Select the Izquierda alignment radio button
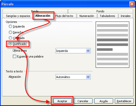Viewport: 136px width, 106px height. coord(10,26)
